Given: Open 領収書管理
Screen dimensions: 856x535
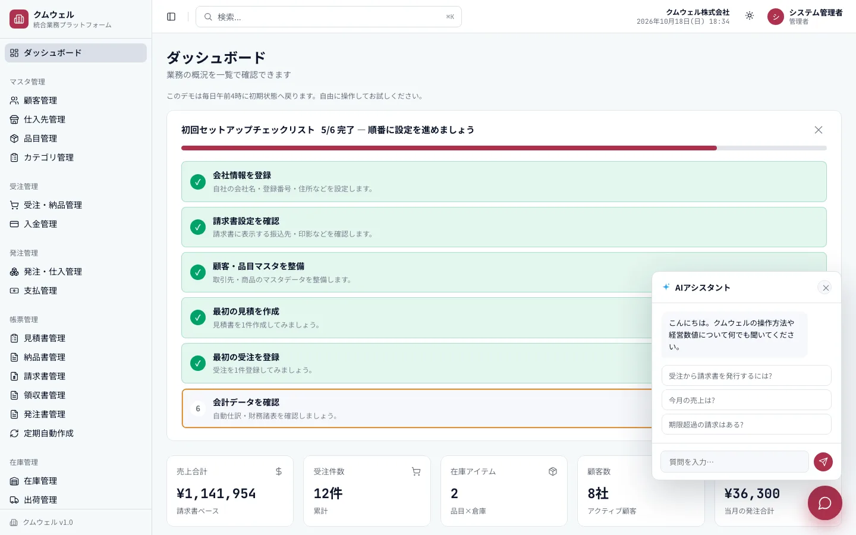Looking at the screenshot, I should click(x=75, y=395).
